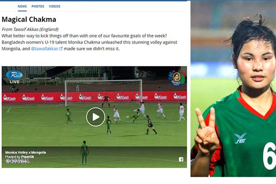The height and width of the screenshot is (184, 276).
Task: Click the number 4 player at the video's bottom
Action: point(85,152)
